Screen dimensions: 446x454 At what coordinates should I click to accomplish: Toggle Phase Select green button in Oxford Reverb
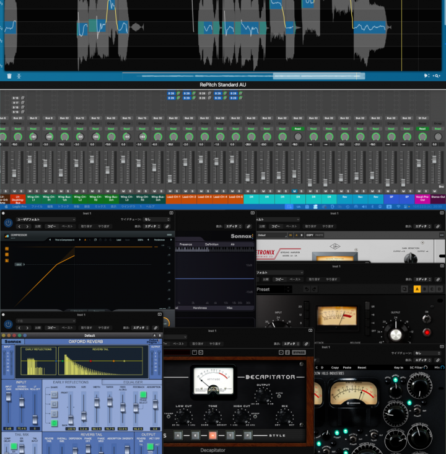pyautogui.click(x=142, y=394)
